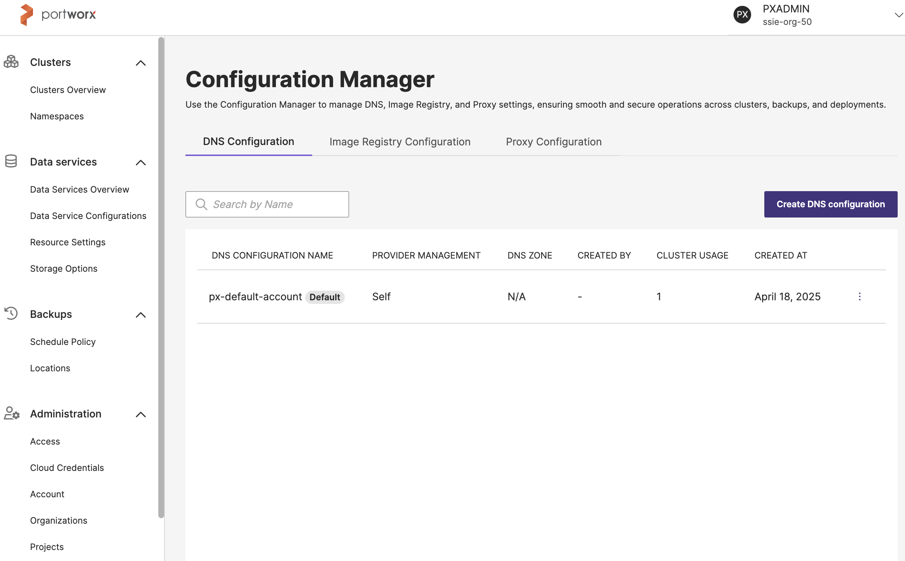Open the three-dot menu for px-default-account
The height and width of the screenshot is (561, 905).
(859, 297)
